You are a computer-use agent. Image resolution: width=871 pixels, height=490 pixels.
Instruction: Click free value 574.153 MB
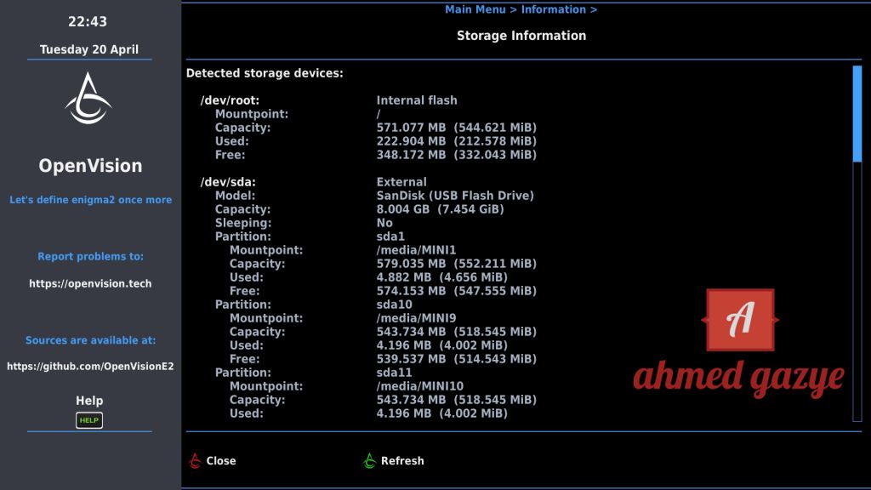pyautogui.click(x=411, y=291)
